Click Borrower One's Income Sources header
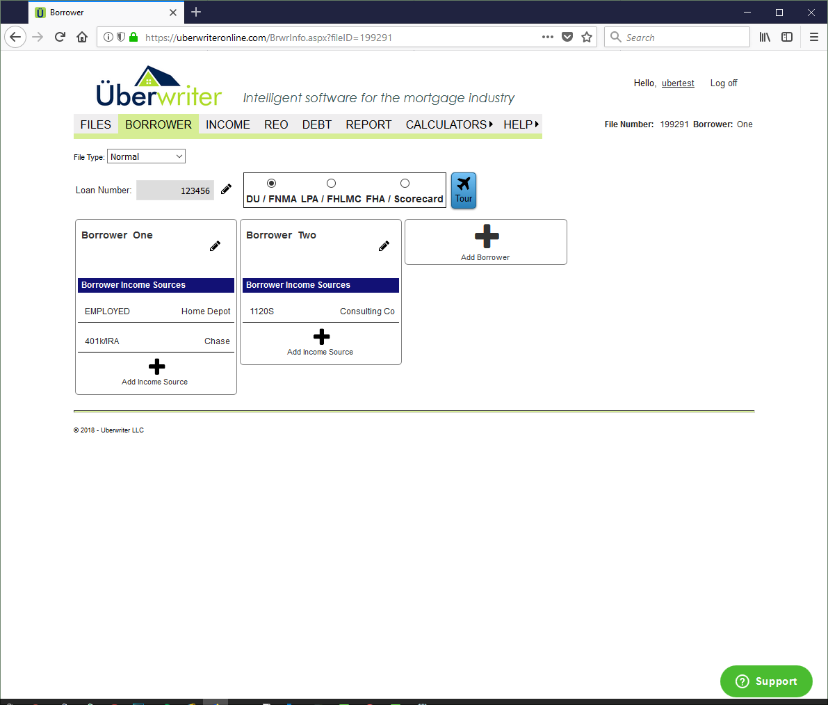The width and height of the screenshot is (828, 705). (156, 285)
